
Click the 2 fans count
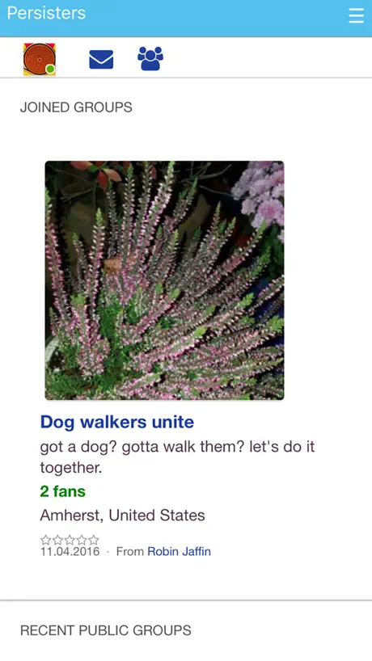click(x=63, y=491)
